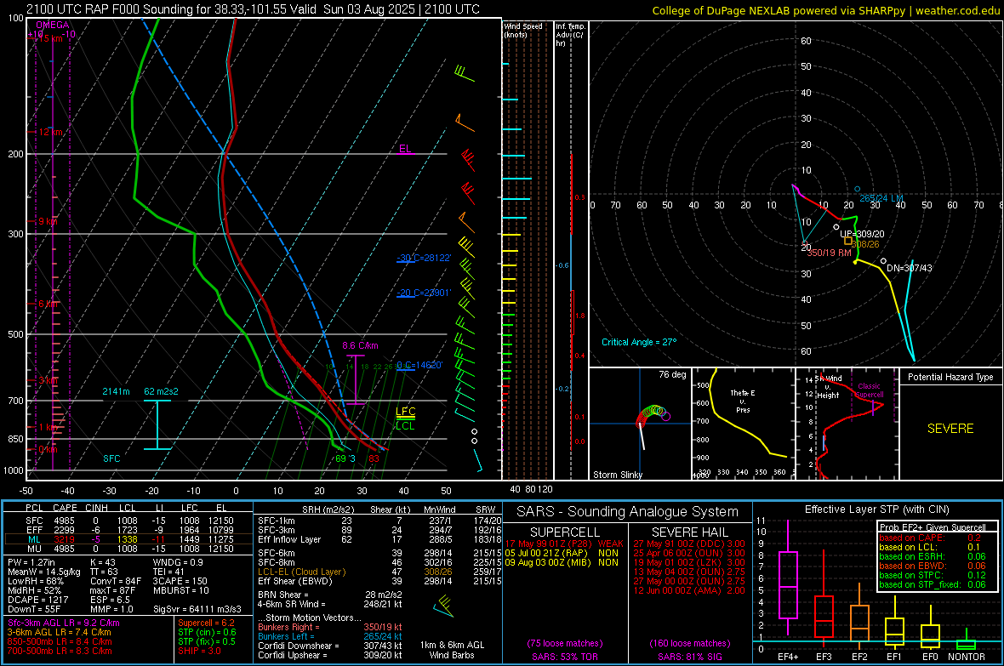This screenshot has height=666, width=1004.
Task: Click the Supercell = 6.2 composite value
Action: pos(206,623)
